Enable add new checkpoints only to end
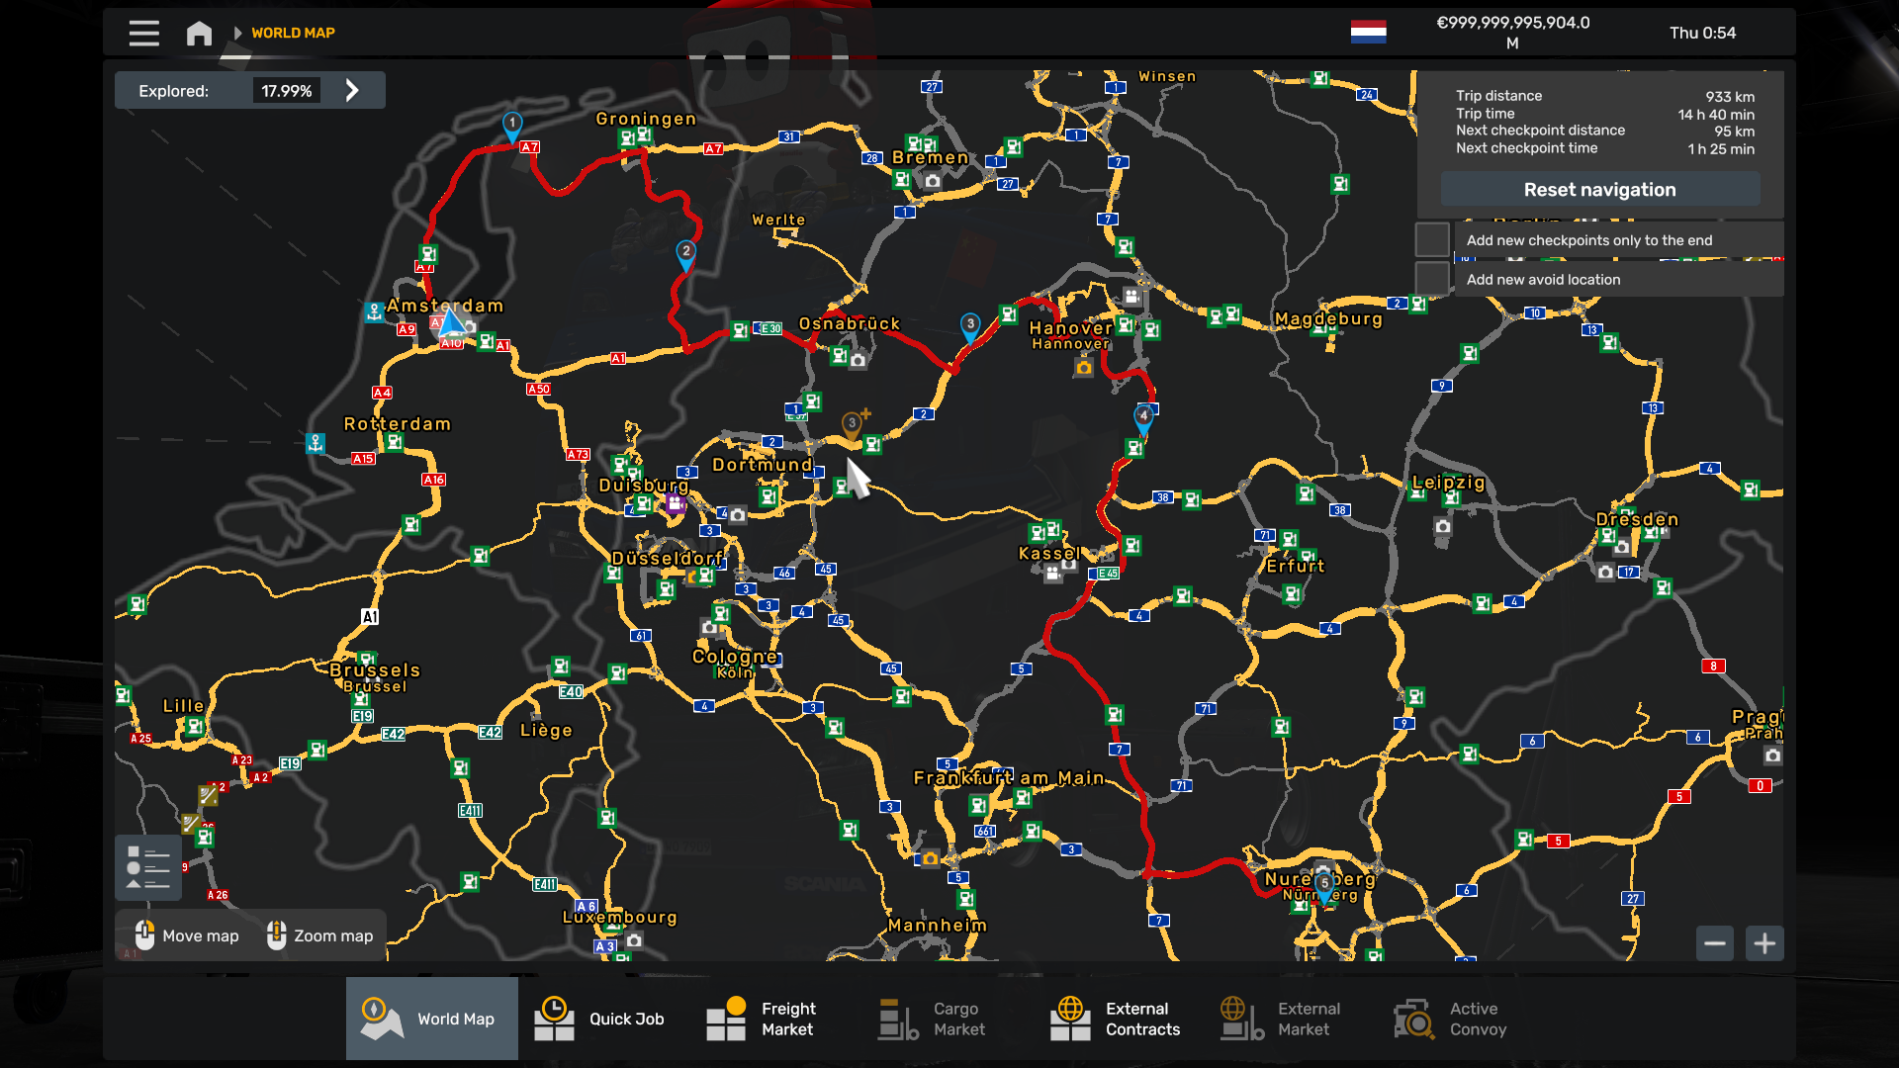Viewport: 1899px width, 1068px height. click(1431, 240)
